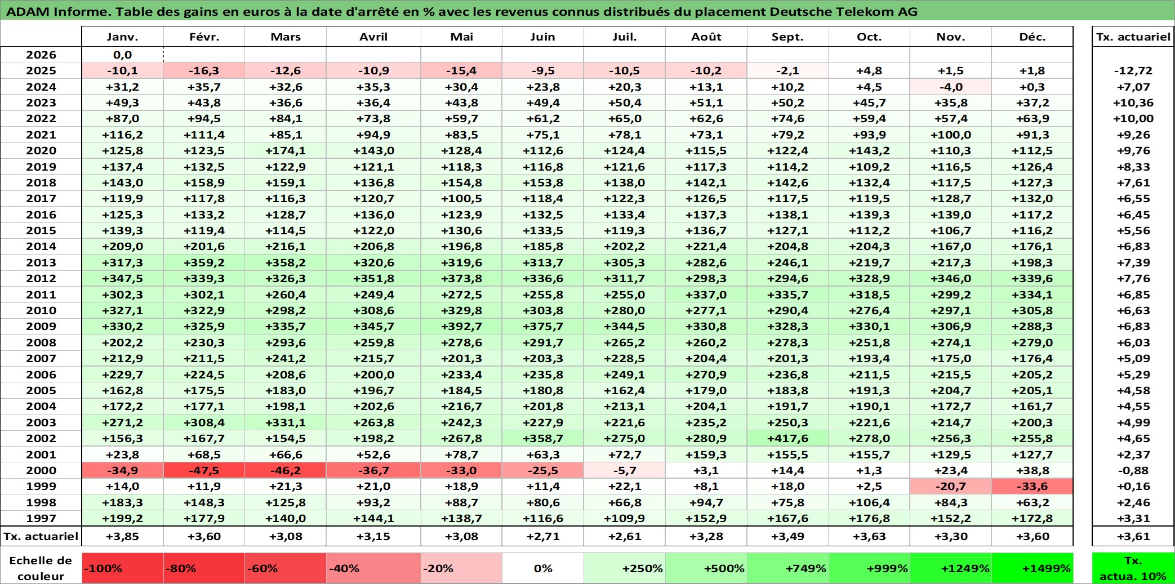Click the +358,7 cell in 2002
The image size is (1175, 584).
coord(543,438)
